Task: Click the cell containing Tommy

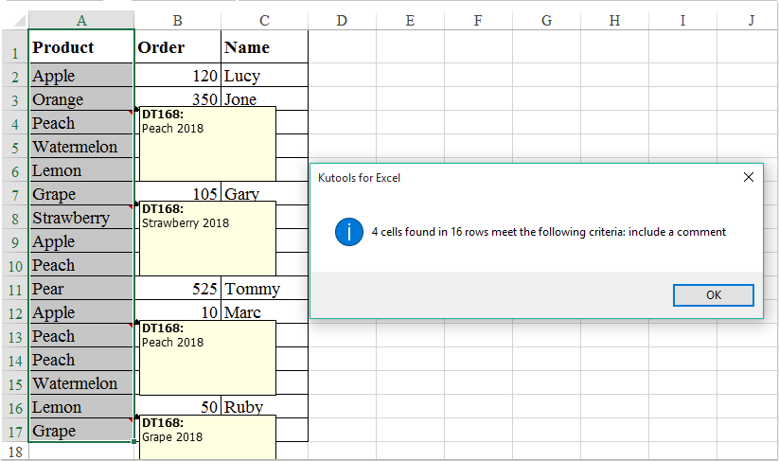Action: coord(264,289)
